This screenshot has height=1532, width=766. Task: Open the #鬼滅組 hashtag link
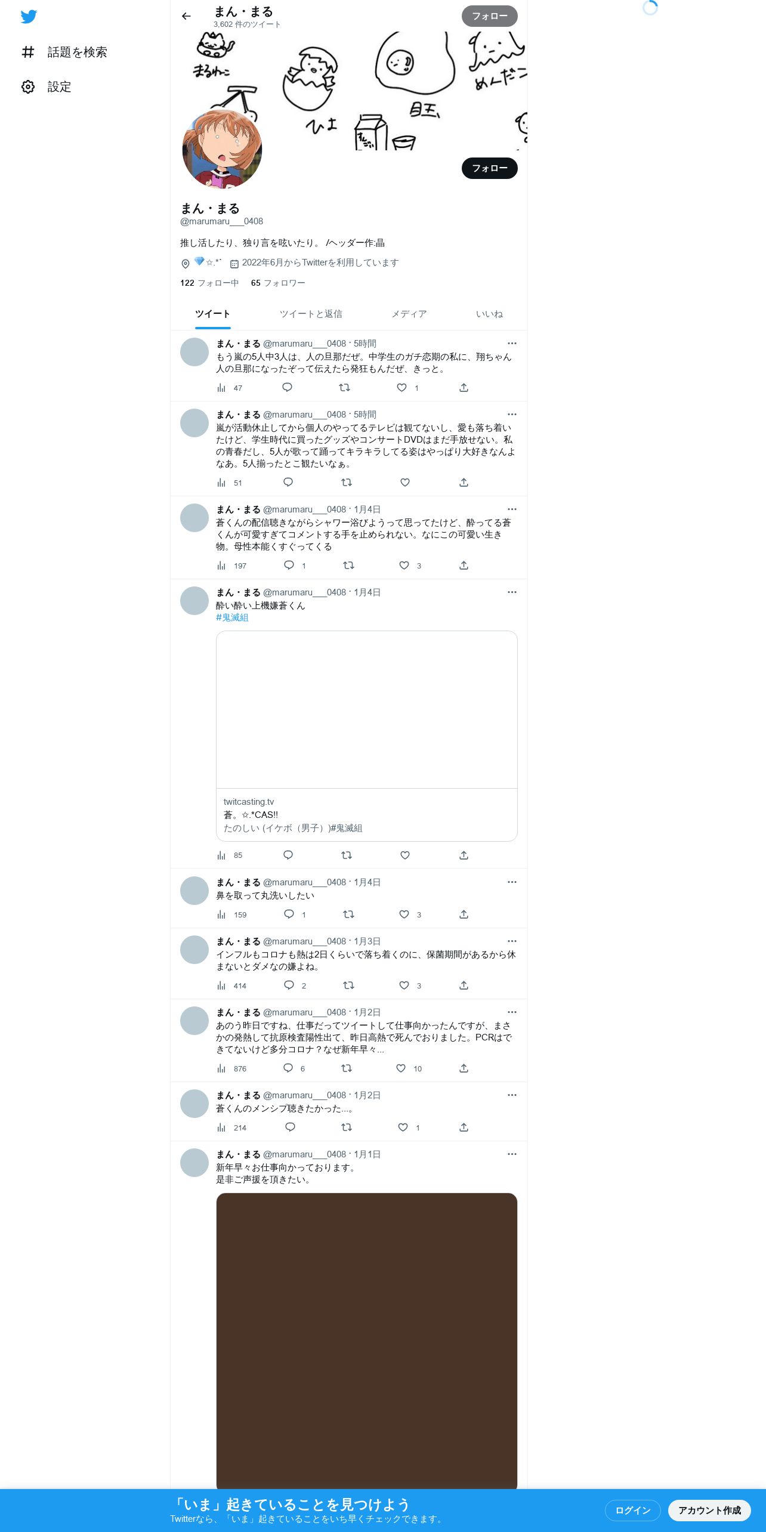[x=232, y=618]
